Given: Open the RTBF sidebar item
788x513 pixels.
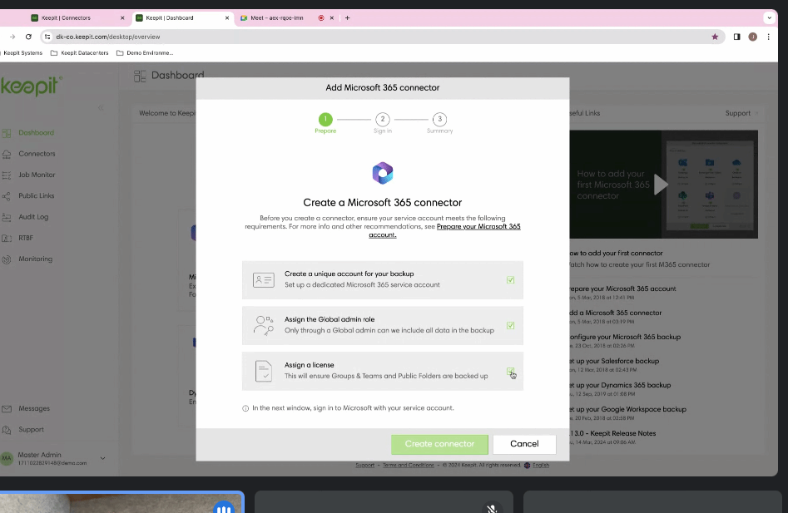Looking at the screenshot, I should 26,238.
